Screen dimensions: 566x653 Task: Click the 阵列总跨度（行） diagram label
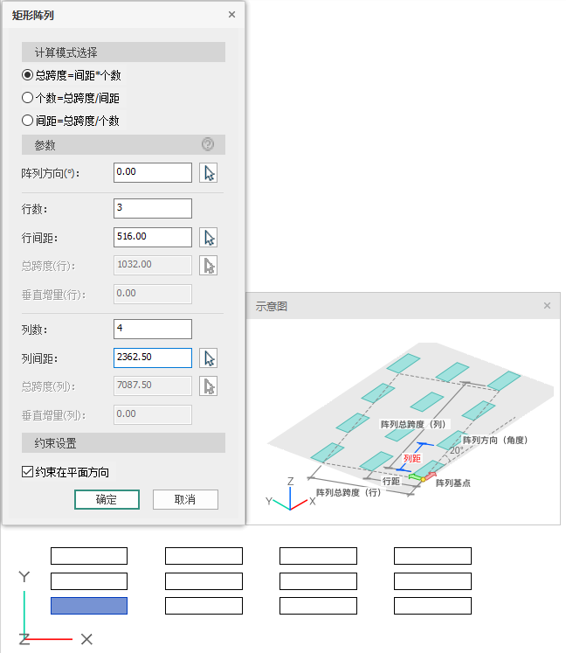pyautogui.click(x=349, y=492)
